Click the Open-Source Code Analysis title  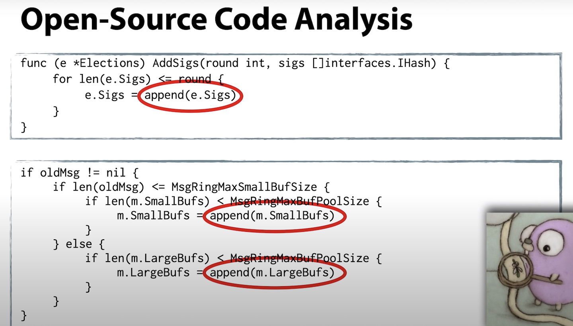pos(216,20)
